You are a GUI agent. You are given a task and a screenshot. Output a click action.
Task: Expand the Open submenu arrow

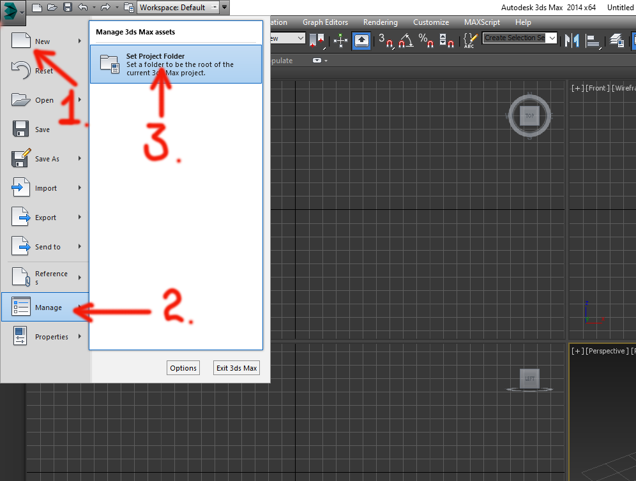80,100
